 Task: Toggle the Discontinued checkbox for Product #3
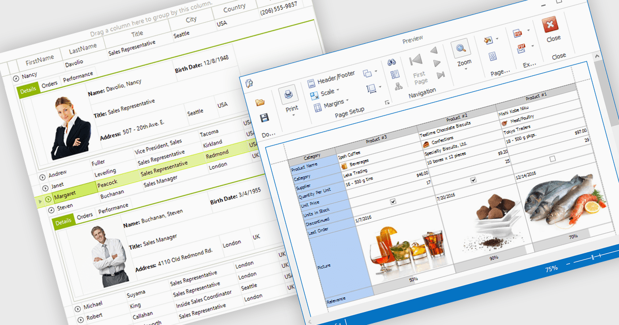[393, 202]
